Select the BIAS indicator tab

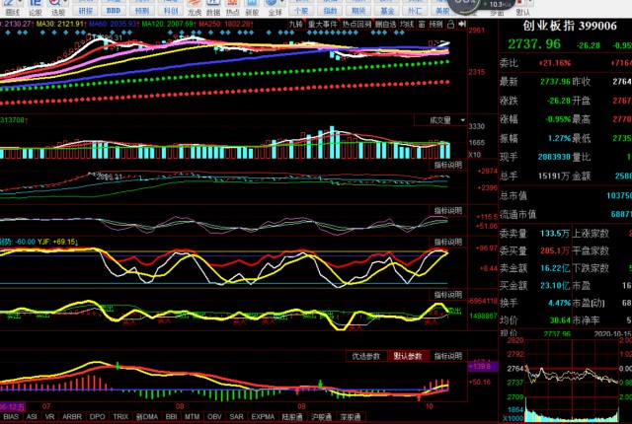pos(12,417)
